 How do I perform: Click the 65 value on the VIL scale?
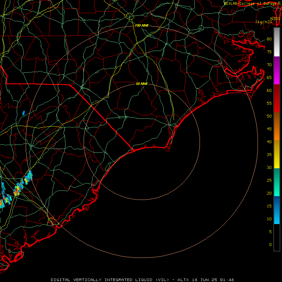click(x=269, y=78)
